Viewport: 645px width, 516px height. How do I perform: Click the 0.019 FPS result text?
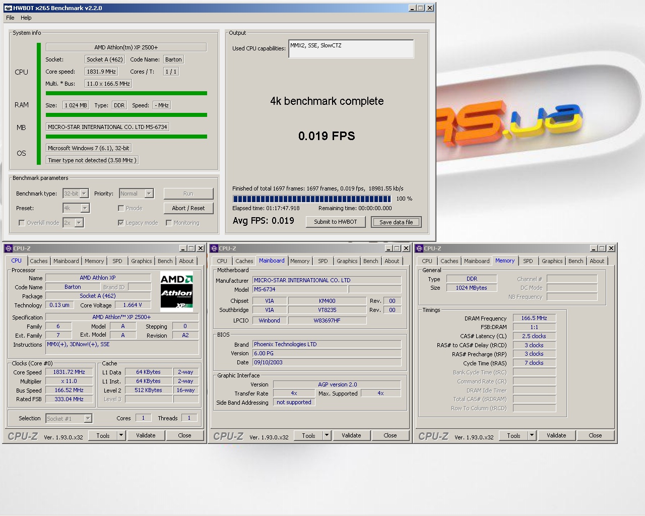coord(327,136)
